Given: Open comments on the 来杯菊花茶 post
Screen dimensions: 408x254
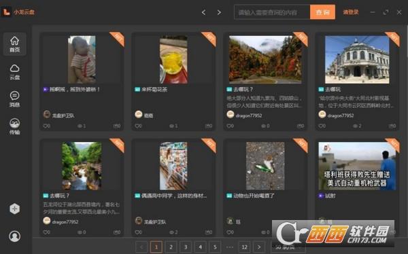Looking at the screenshot, I should [209, 126].
